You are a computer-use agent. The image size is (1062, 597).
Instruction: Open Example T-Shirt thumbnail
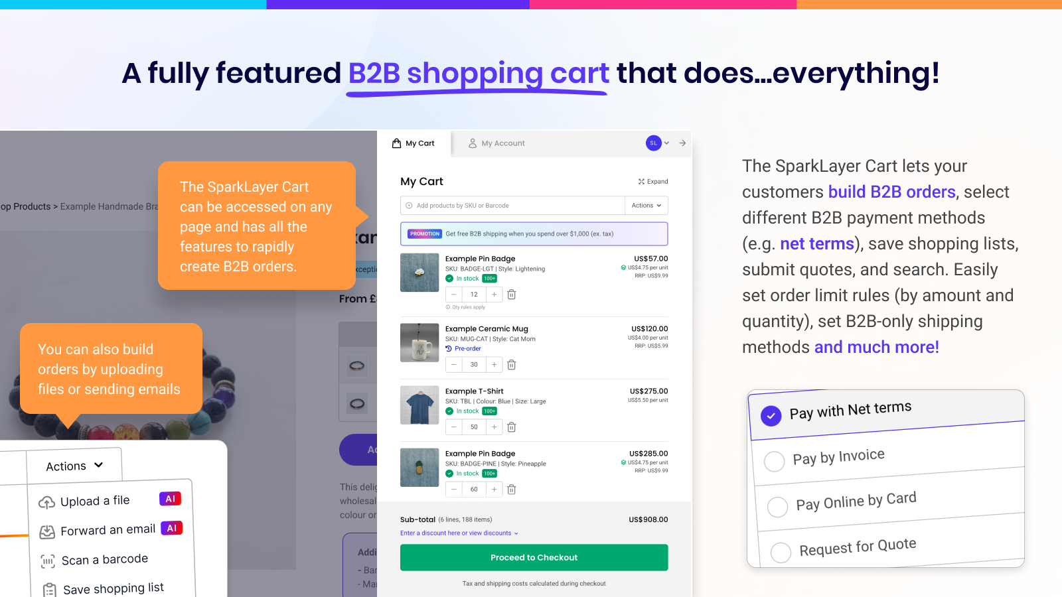[x=419, y=405]
